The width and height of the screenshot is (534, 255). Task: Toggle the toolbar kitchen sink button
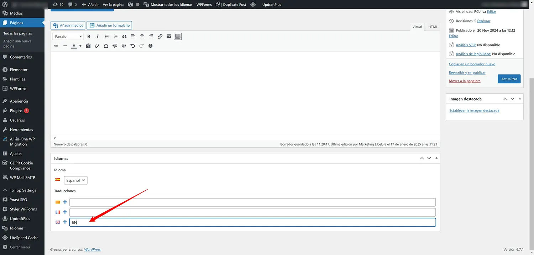tap(178, 37)
